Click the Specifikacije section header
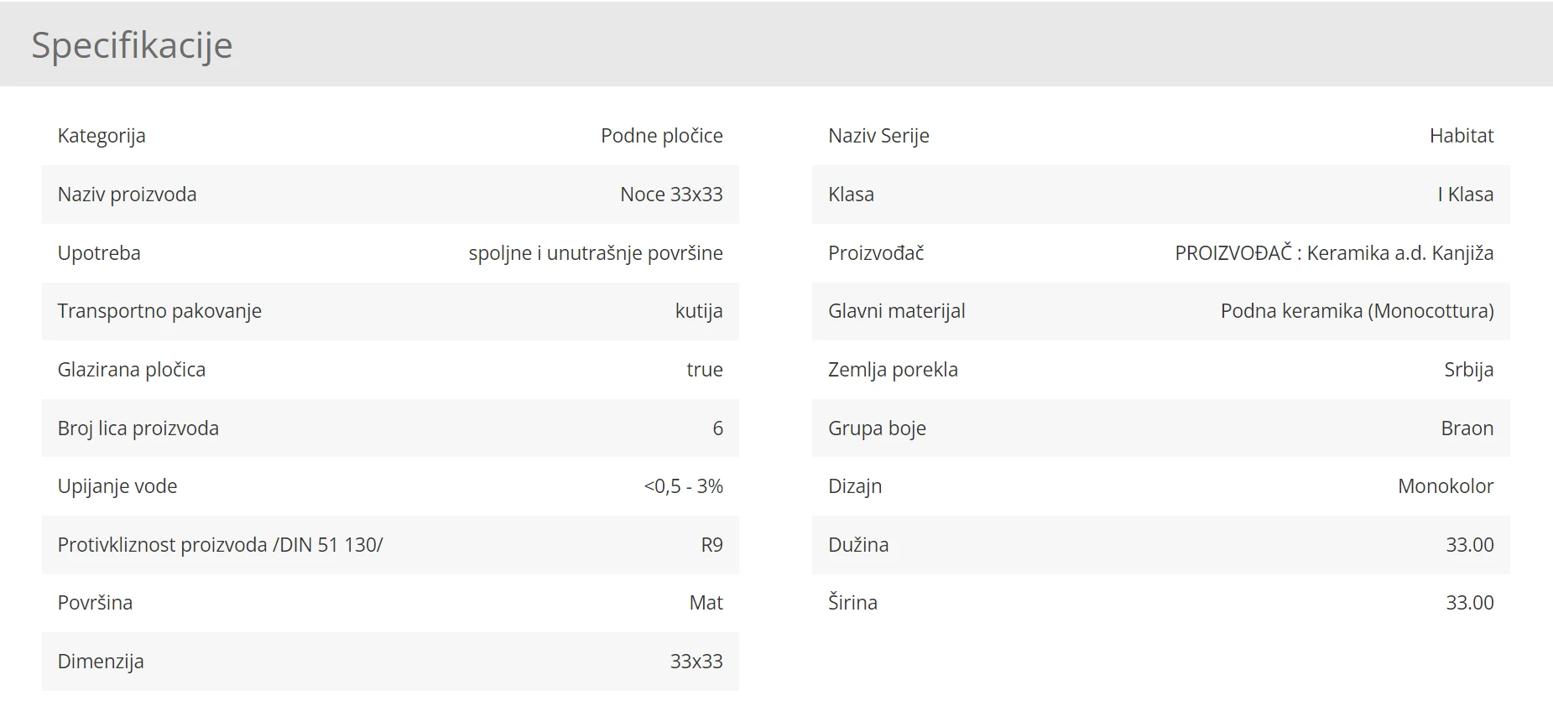This screenshot has height=706, width=1553. [132, 45]
